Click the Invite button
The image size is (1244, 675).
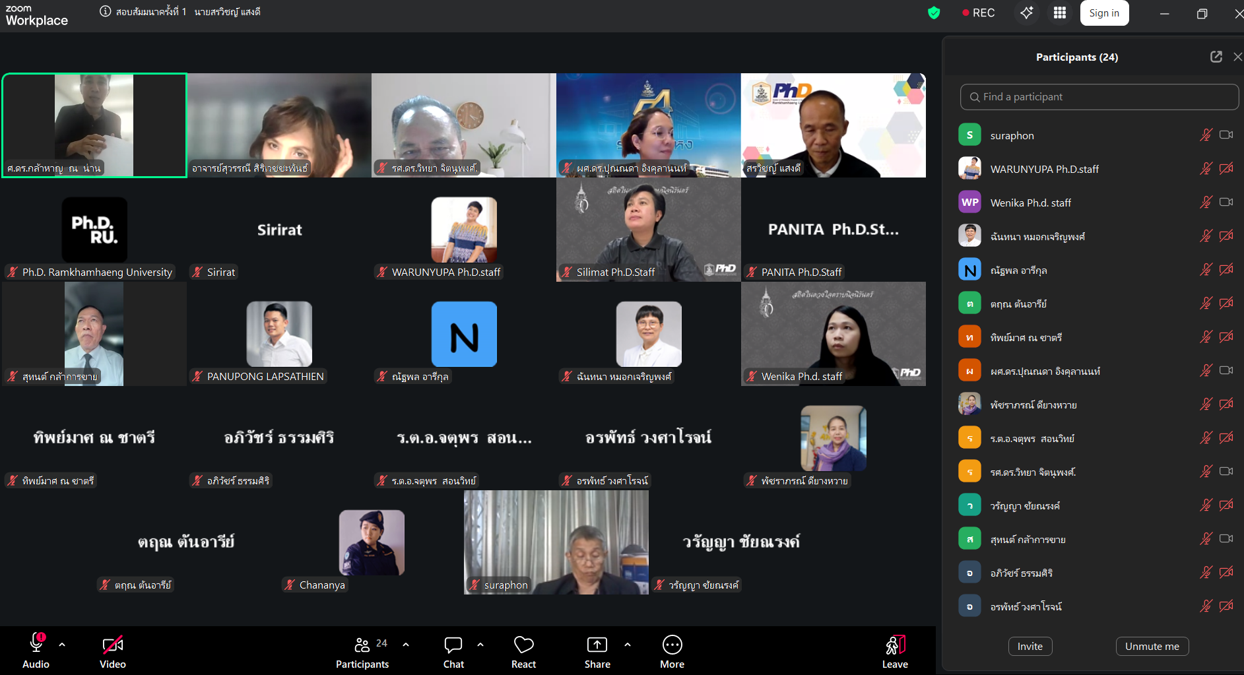pyautogui.click(x=1030, y=646)
